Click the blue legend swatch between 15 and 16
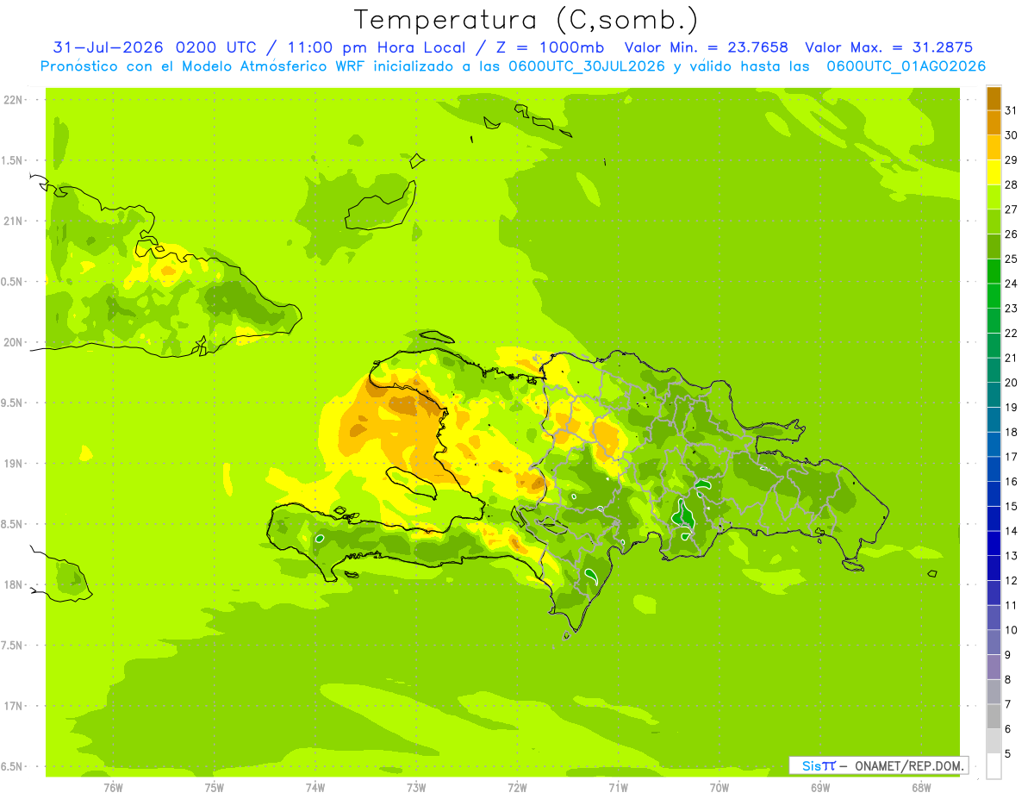The height and width of the screenshot is (799, 1034). [x=994, y=494]
